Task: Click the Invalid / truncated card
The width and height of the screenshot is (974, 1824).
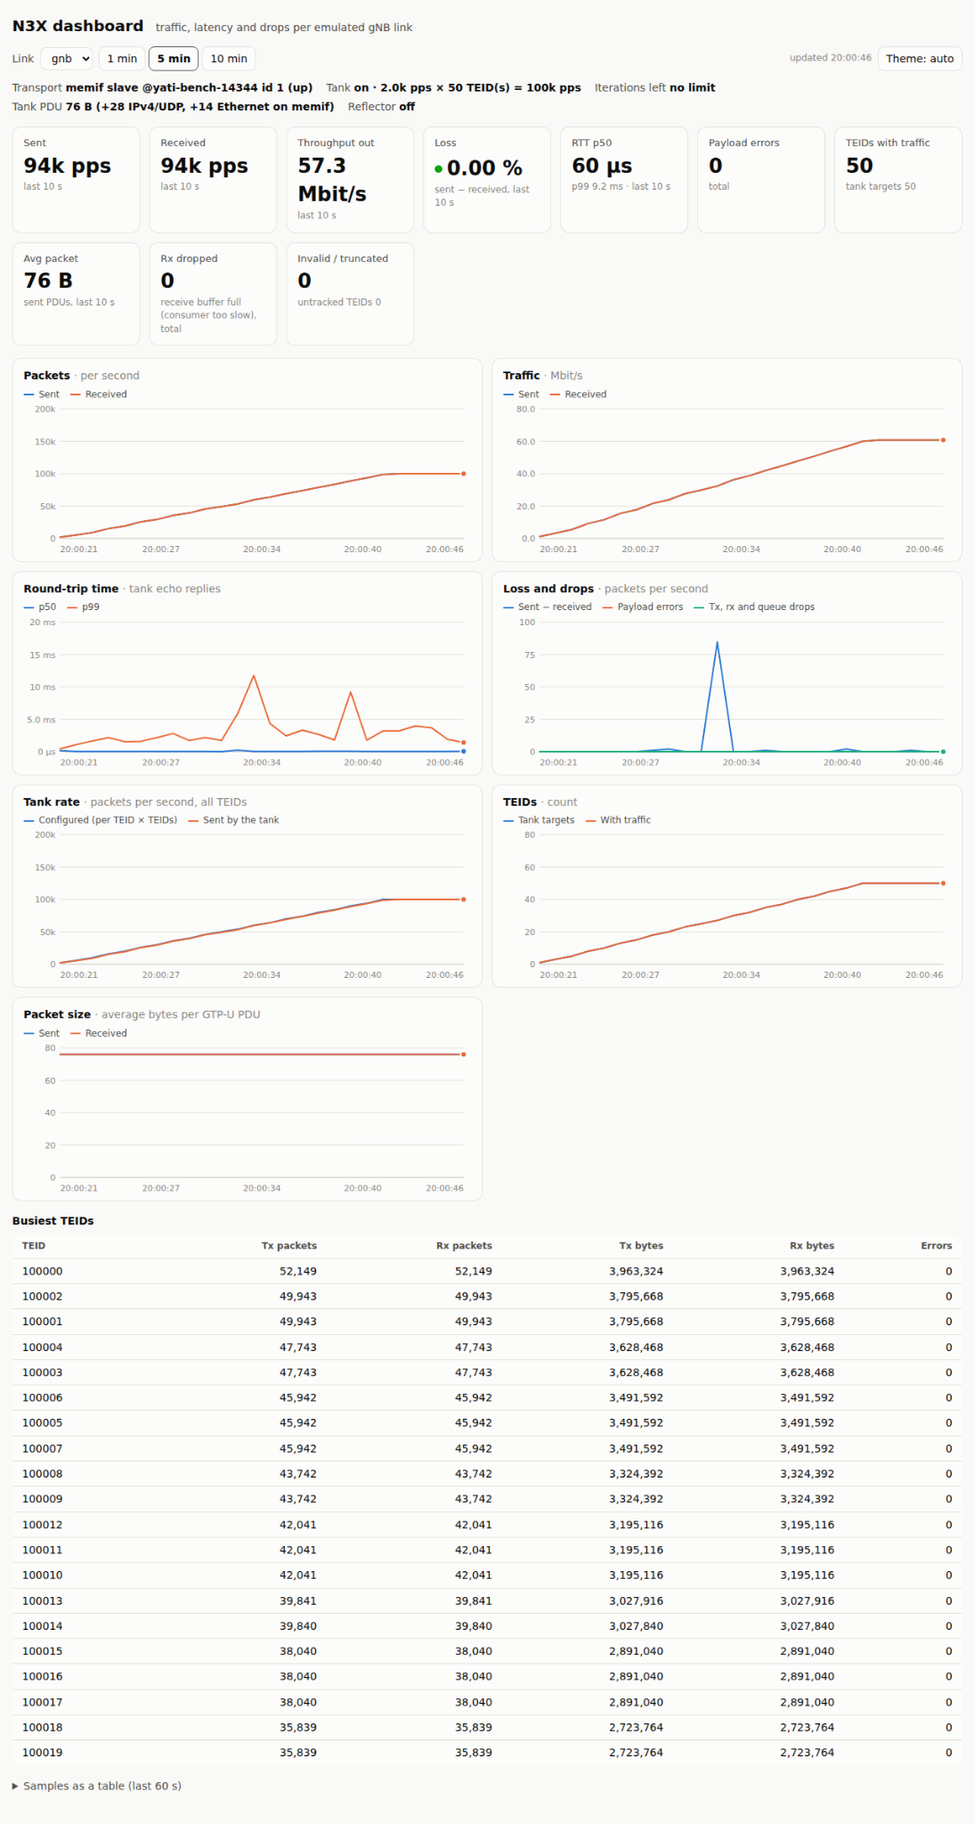Action: coord(350,294)
